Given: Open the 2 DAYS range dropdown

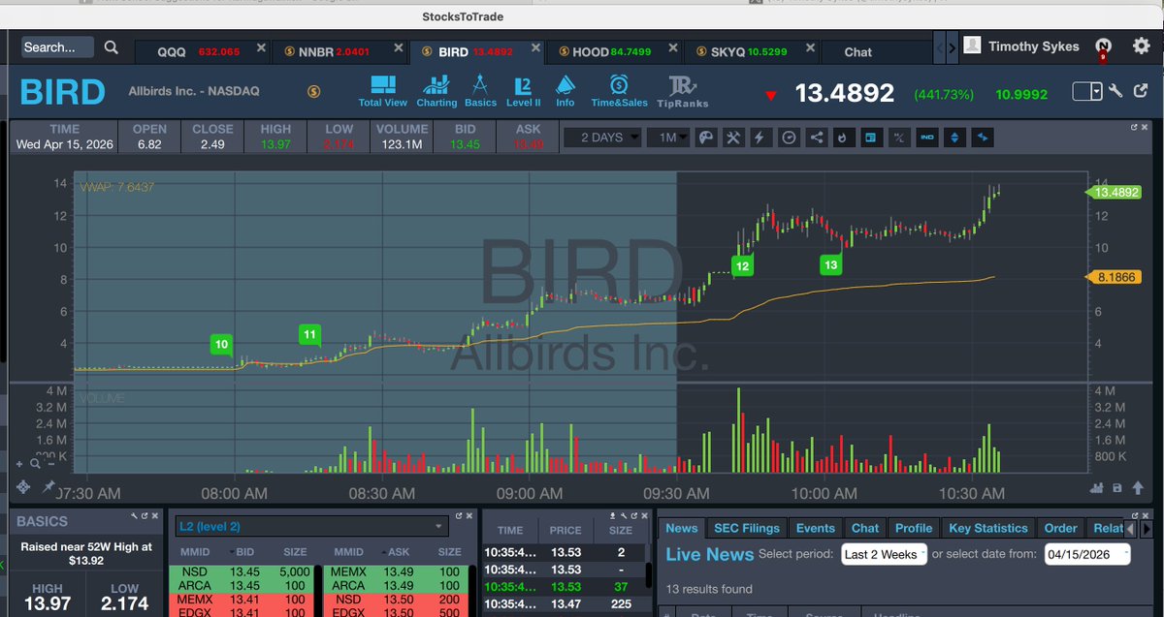Looking at the screenshot, I should [603, 138].
